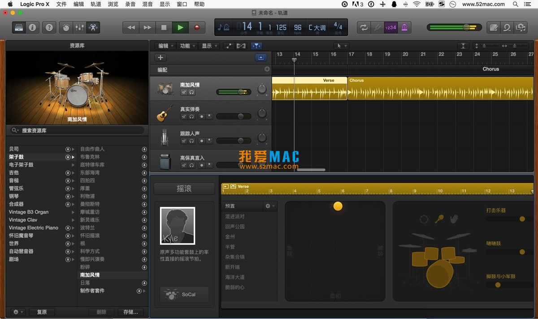Mute the 南加风情 drum track

pos(184,92)
